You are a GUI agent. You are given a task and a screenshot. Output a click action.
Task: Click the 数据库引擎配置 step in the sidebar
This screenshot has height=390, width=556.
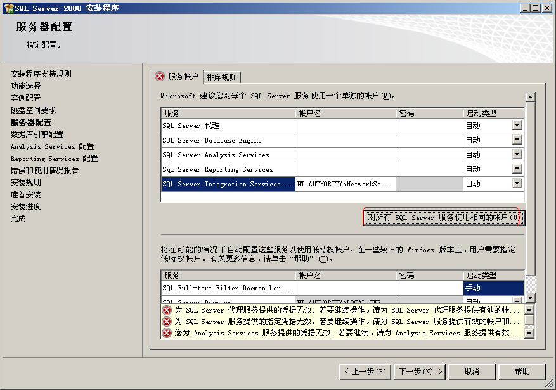(37, 134)
